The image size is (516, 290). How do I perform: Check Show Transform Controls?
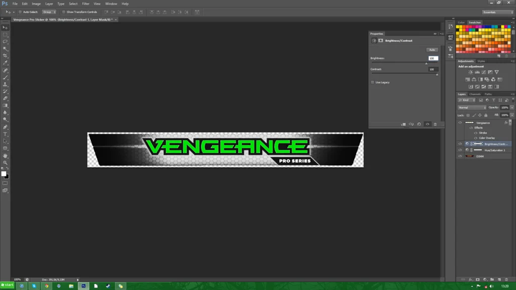tap(63, 12)
